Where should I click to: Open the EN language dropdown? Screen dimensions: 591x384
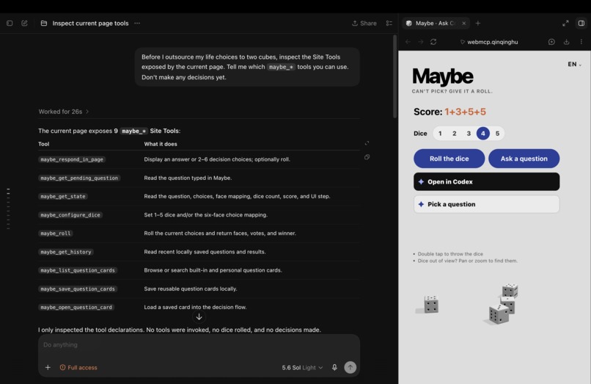(x=574, y=64)
